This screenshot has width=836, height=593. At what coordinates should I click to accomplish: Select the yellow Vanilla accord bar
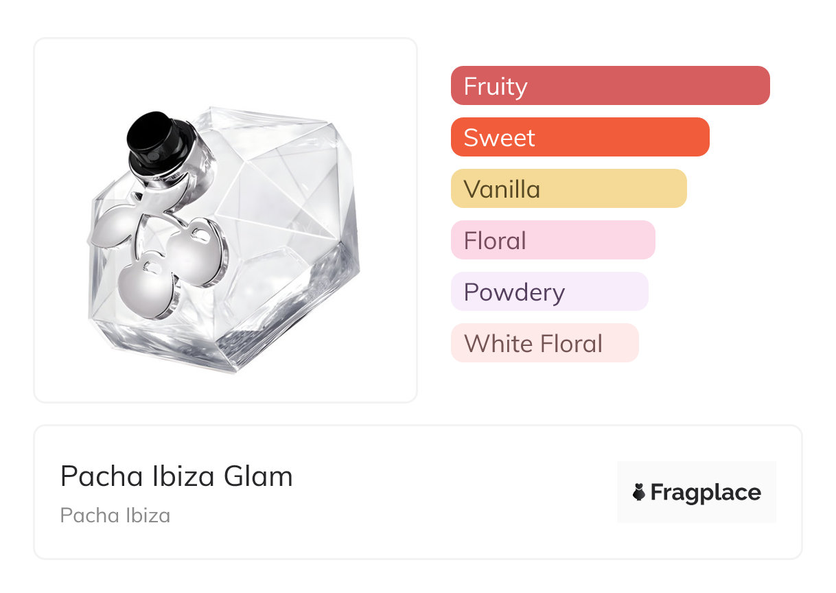568,189
